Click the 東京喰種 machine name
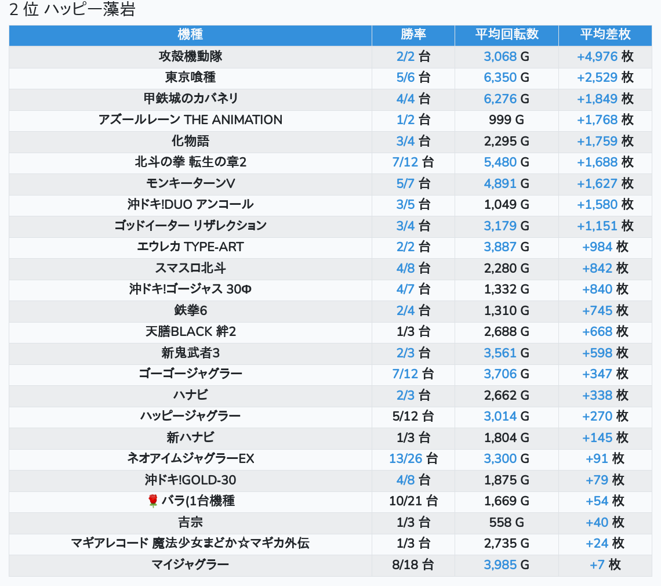Screen dimensions: 661x586 pyautogui.click(x=190, y=77)
